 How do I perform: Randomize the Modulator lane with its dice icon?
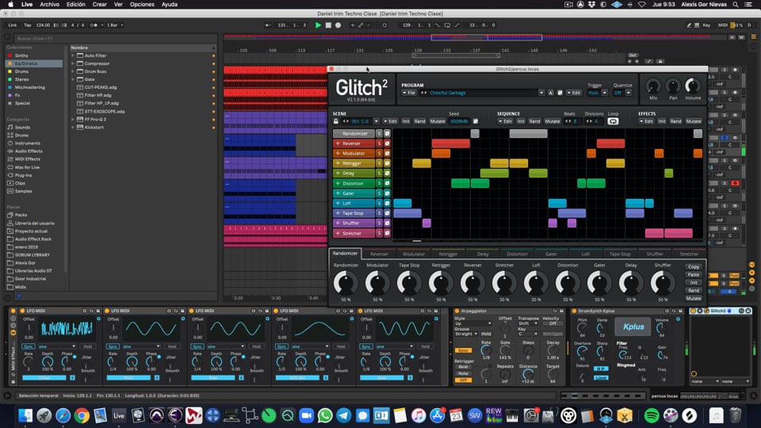pos(388,153)
